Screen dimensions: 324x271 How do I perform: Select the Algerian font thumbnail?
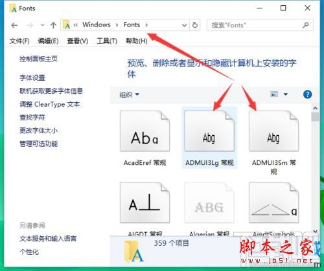click(209, 202)
